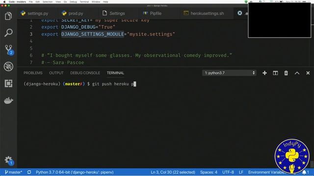Open the Window menu

(96, 2)
